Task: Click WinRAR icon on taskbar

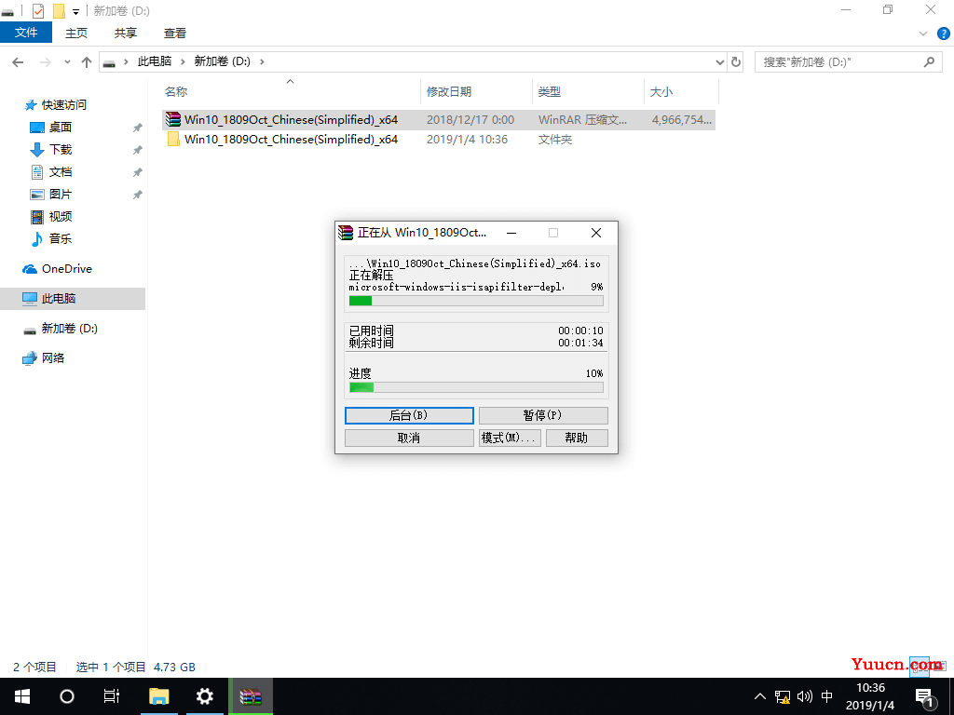Action: click(251, 696)
